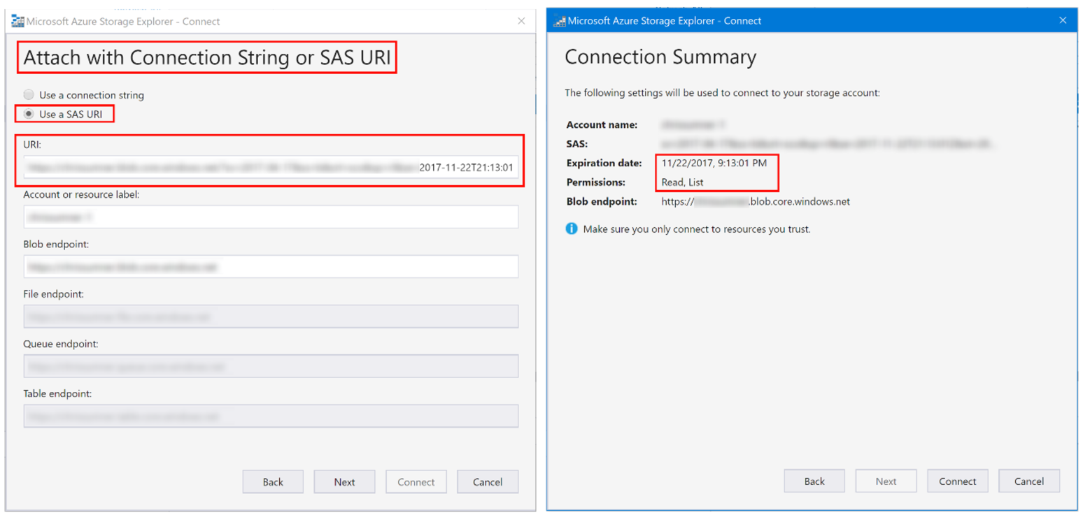Image resolution: width=1083 pixels, height=515 pixels.
Task: Click Next in the Attach dialog
Action: pos(344,482)
